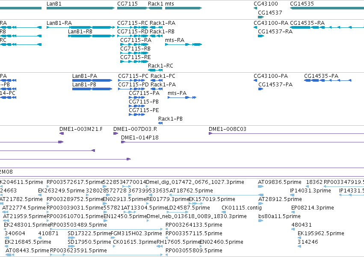Click the CG14535-PA protein label
364x257 pixels.
point(321,76)
